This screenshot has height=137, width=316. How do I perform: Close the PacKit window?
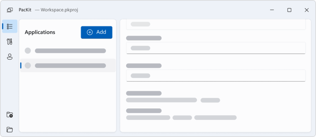tap(306, 10)
